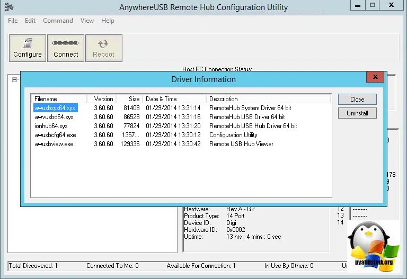Dismiss Driver Information with the red X
This screenshot has height=279, width=407.
375,77
